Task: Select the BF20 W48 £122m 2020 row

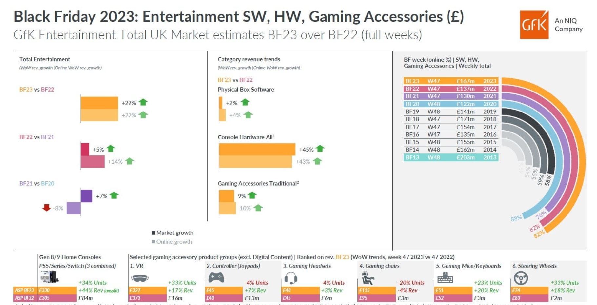Action: 451,104
